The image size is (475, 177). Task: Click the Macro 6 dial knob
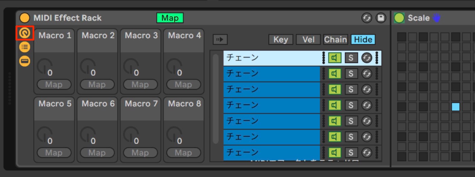click(x=88, y=134)
